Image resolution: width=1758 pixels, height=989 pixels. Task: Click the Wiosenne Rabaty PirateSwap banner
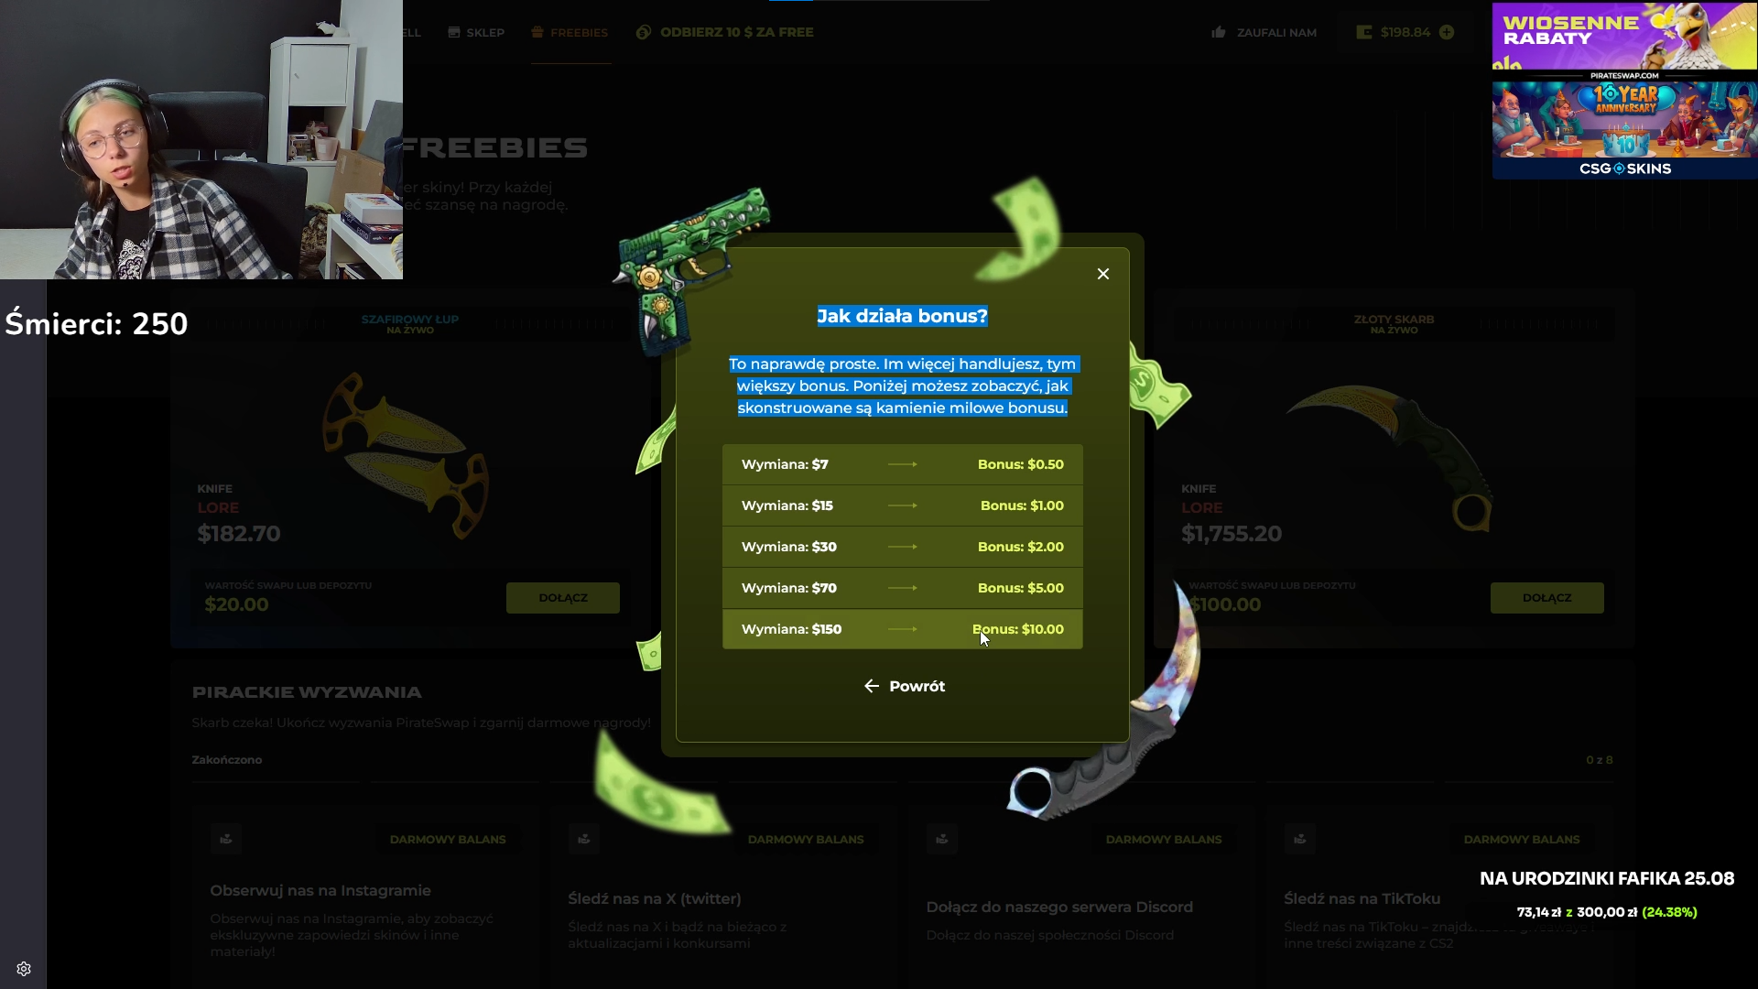tap(1624, 37)
